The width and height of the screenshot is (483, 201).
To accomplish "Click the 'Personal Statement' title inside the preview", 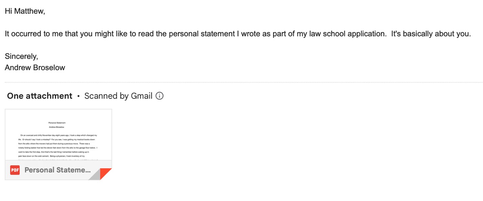I will pyautogui.click(x=57, y=123).
